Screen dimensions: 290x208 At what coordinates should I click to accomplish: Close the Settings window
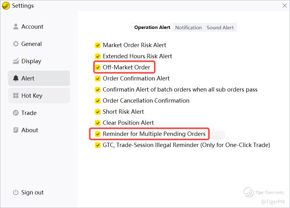click(x=285, y=6)
